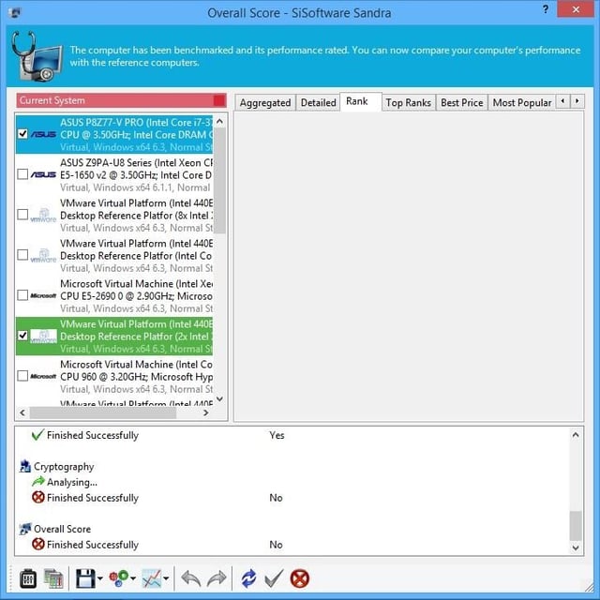
Task: Click the line chart view icon
Action: pos(152,578)
